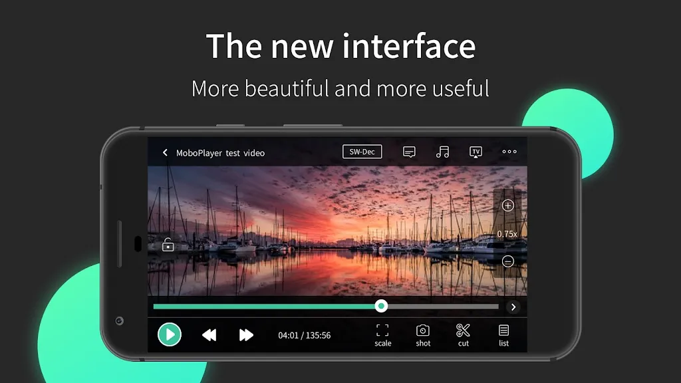The width and height of the screenshot is (681, 383).
Task: Tap the back arrow to exit player
Action: 165,152
